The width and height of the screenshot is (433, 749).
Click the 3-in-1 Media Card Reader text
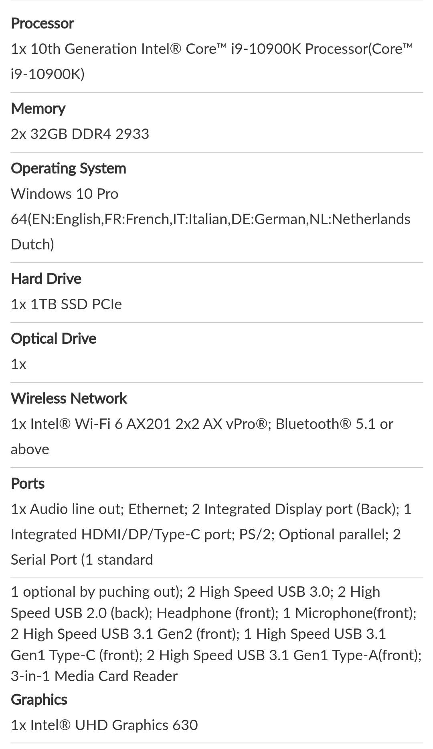pos(94,676)
